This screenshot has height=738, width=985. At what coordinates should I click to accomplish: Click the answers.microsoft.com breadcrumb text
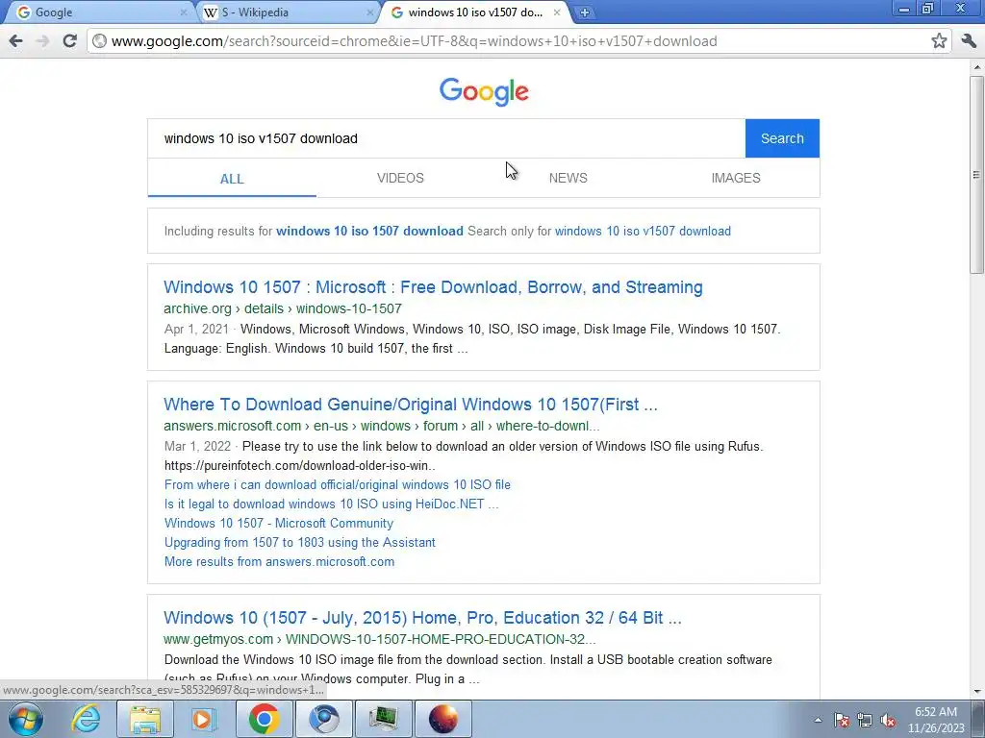tap(381, 426)
